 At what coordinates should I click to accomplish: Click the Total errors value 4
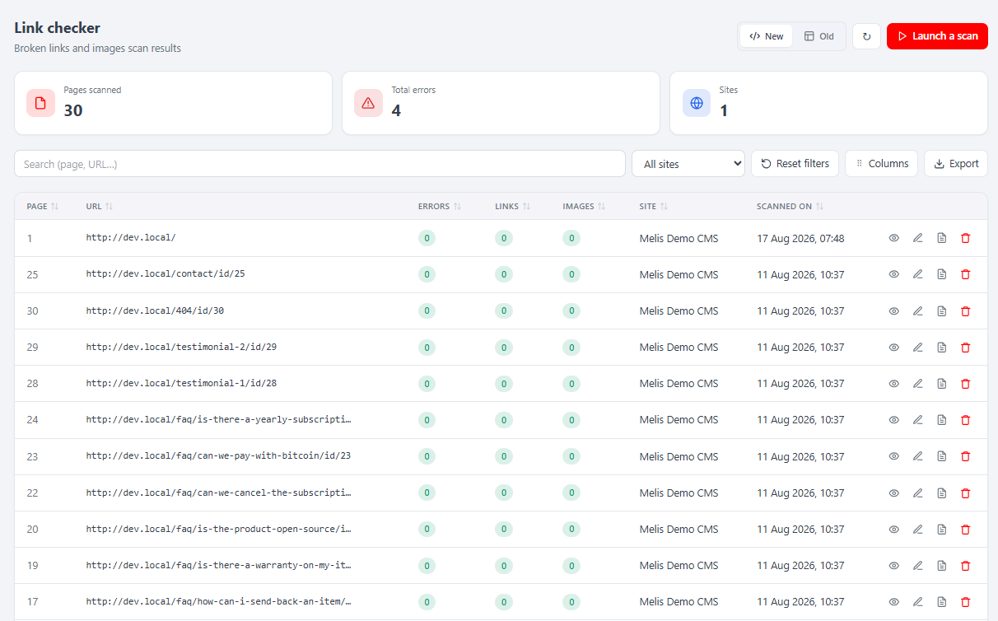pyautogui.click(x=396, y=110)
